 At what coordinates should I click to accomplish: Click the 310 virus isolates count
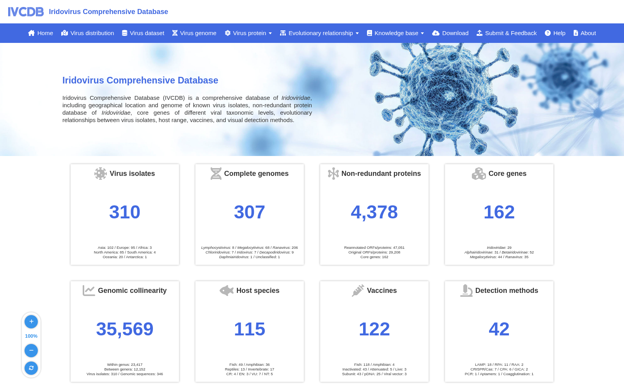pos(125,212)
